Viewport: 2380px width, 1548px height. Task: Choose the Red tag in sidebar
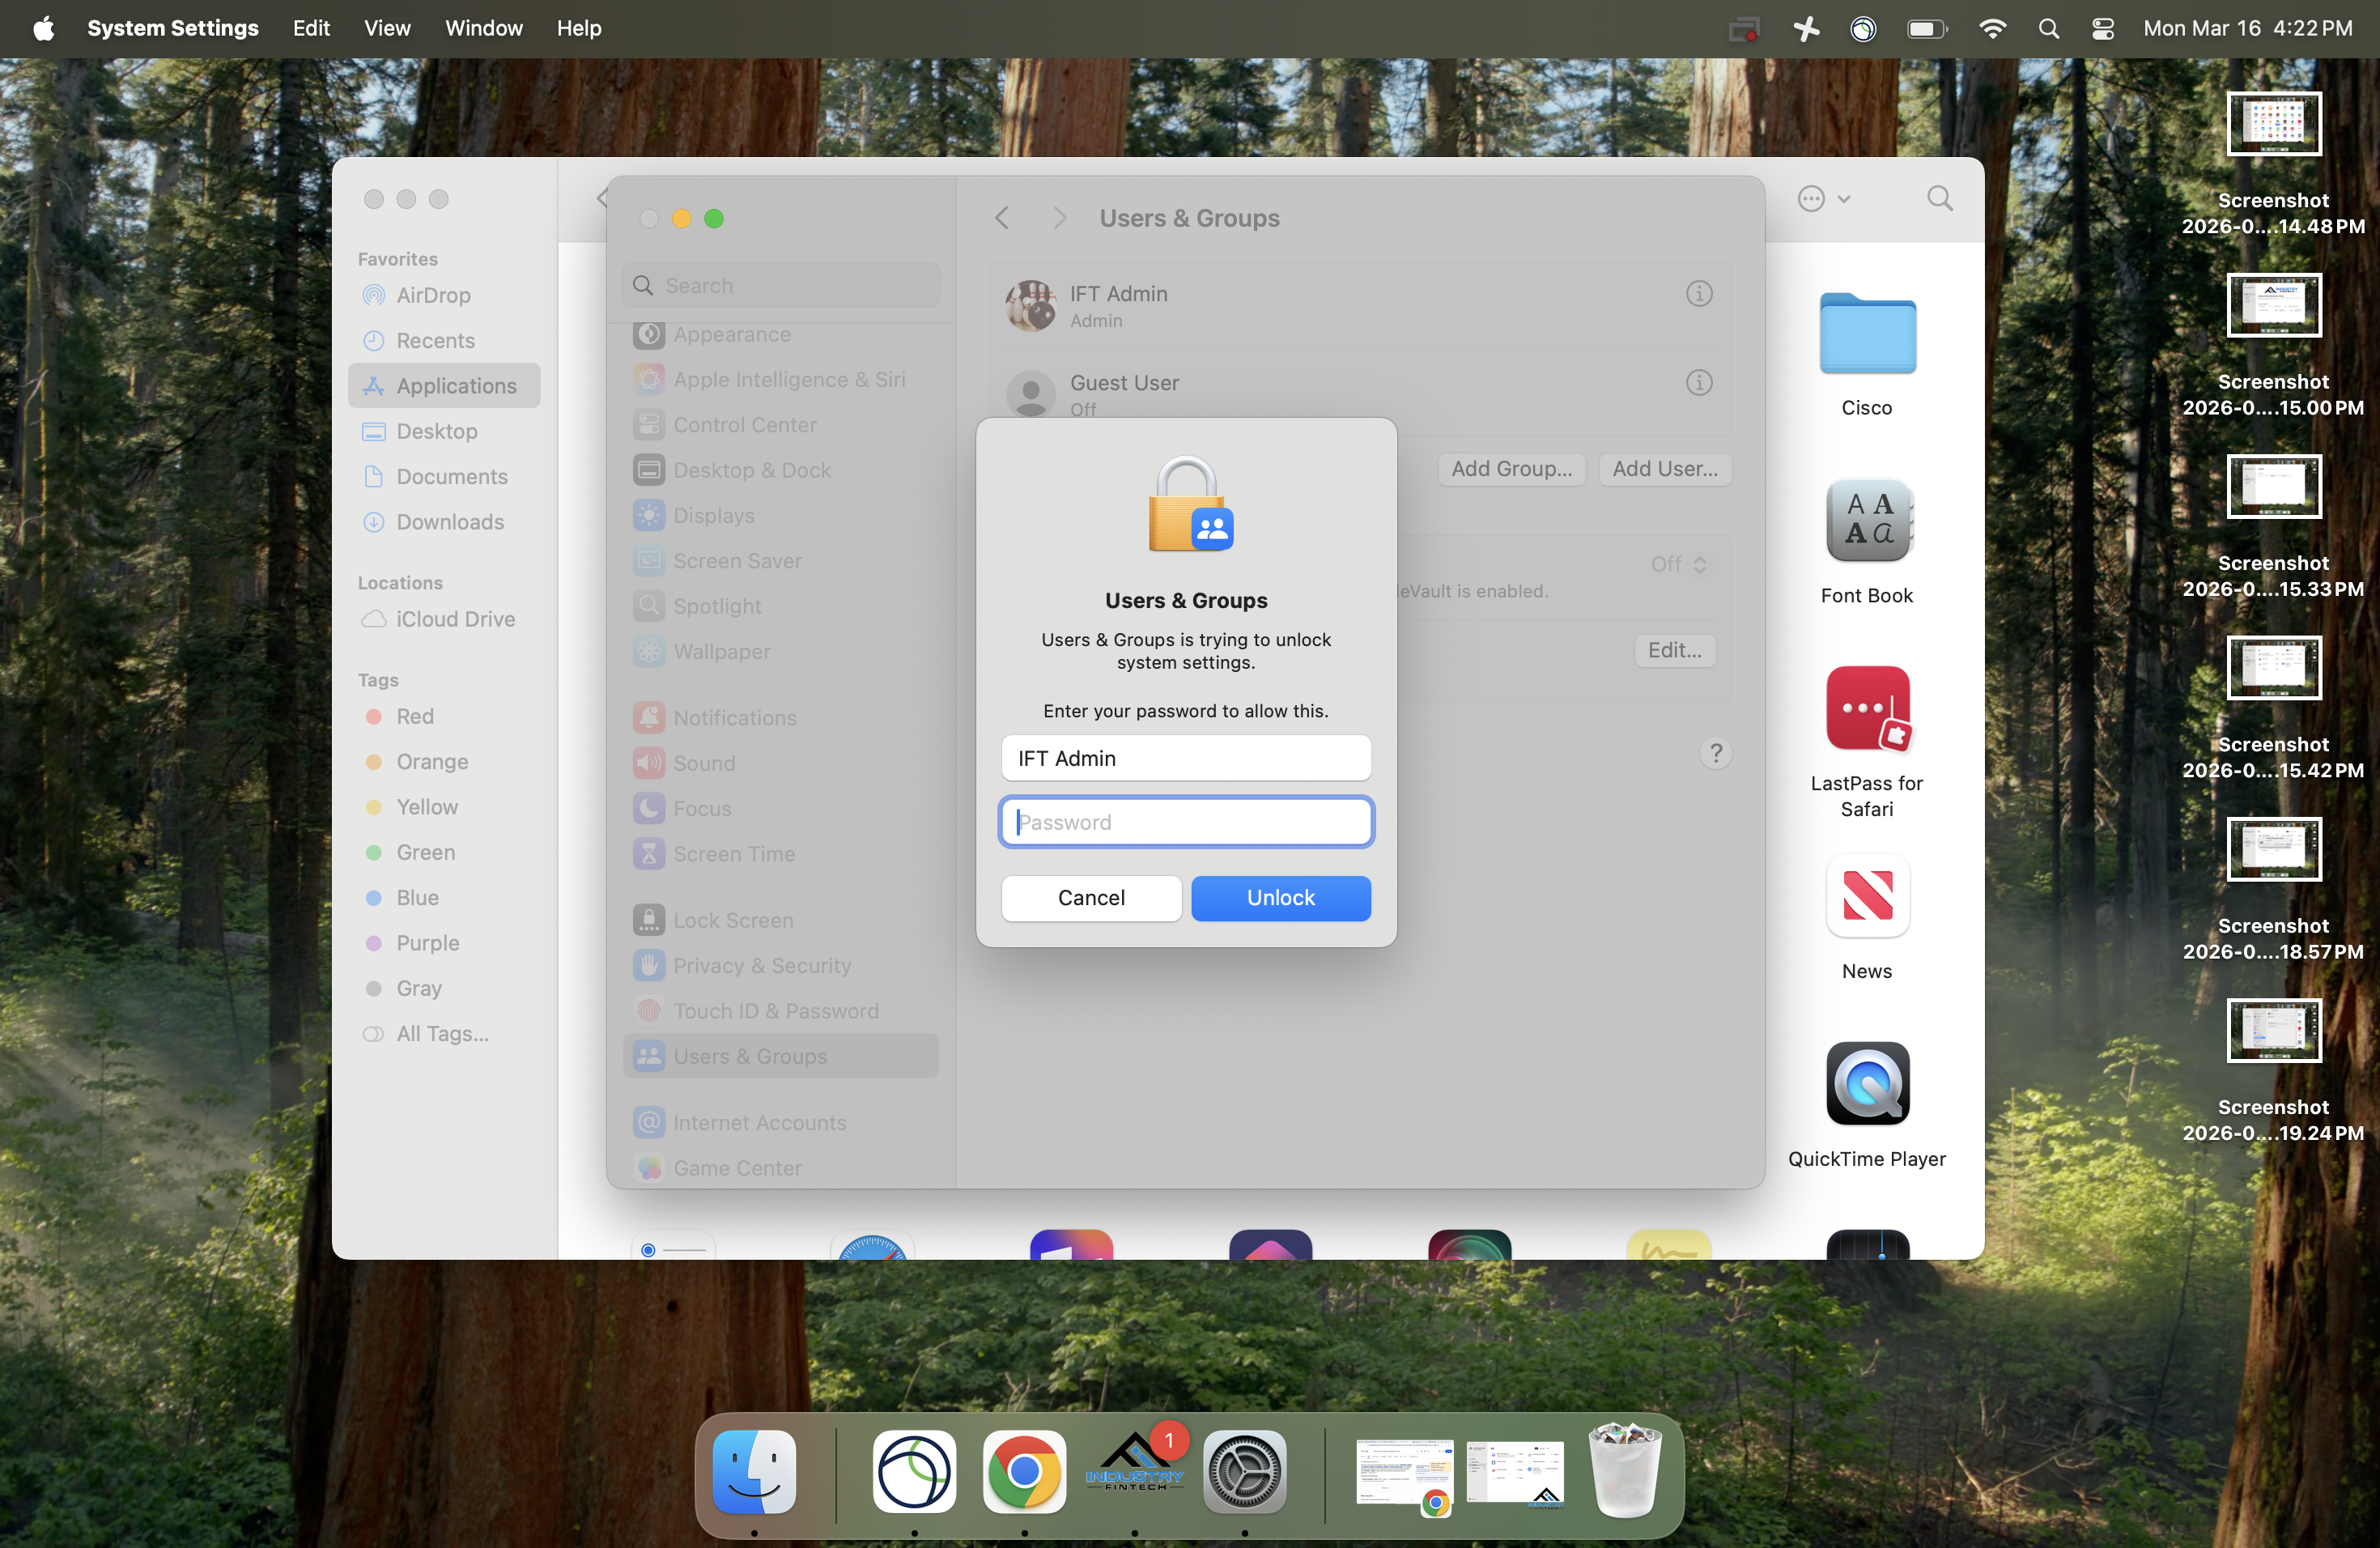pyautogui.click(x=414, y=716)
